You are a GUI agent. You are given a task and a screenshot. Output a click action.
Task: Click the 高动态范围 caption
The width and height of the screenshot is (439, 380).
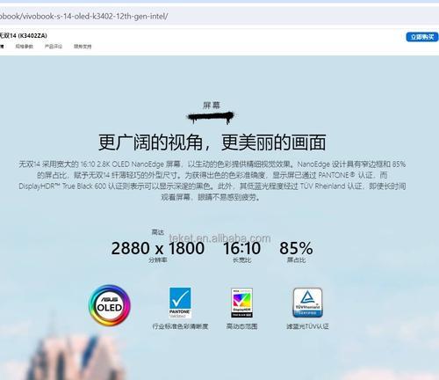pos(241,326)
